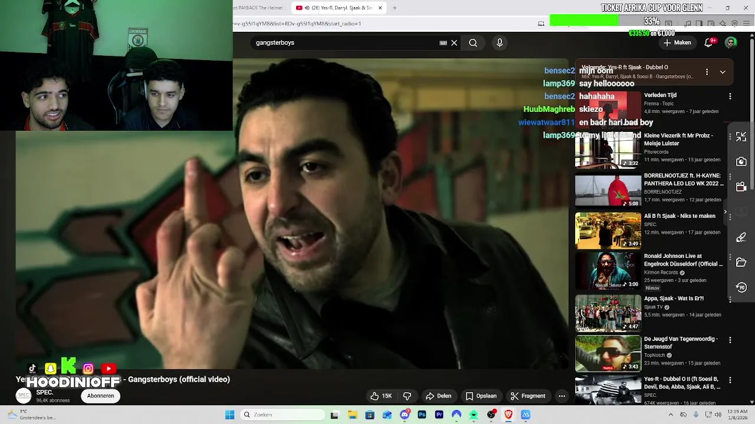
Task: Switch to the PAYBACK The Helmet browser tab
Action: (x=260, y=8)
